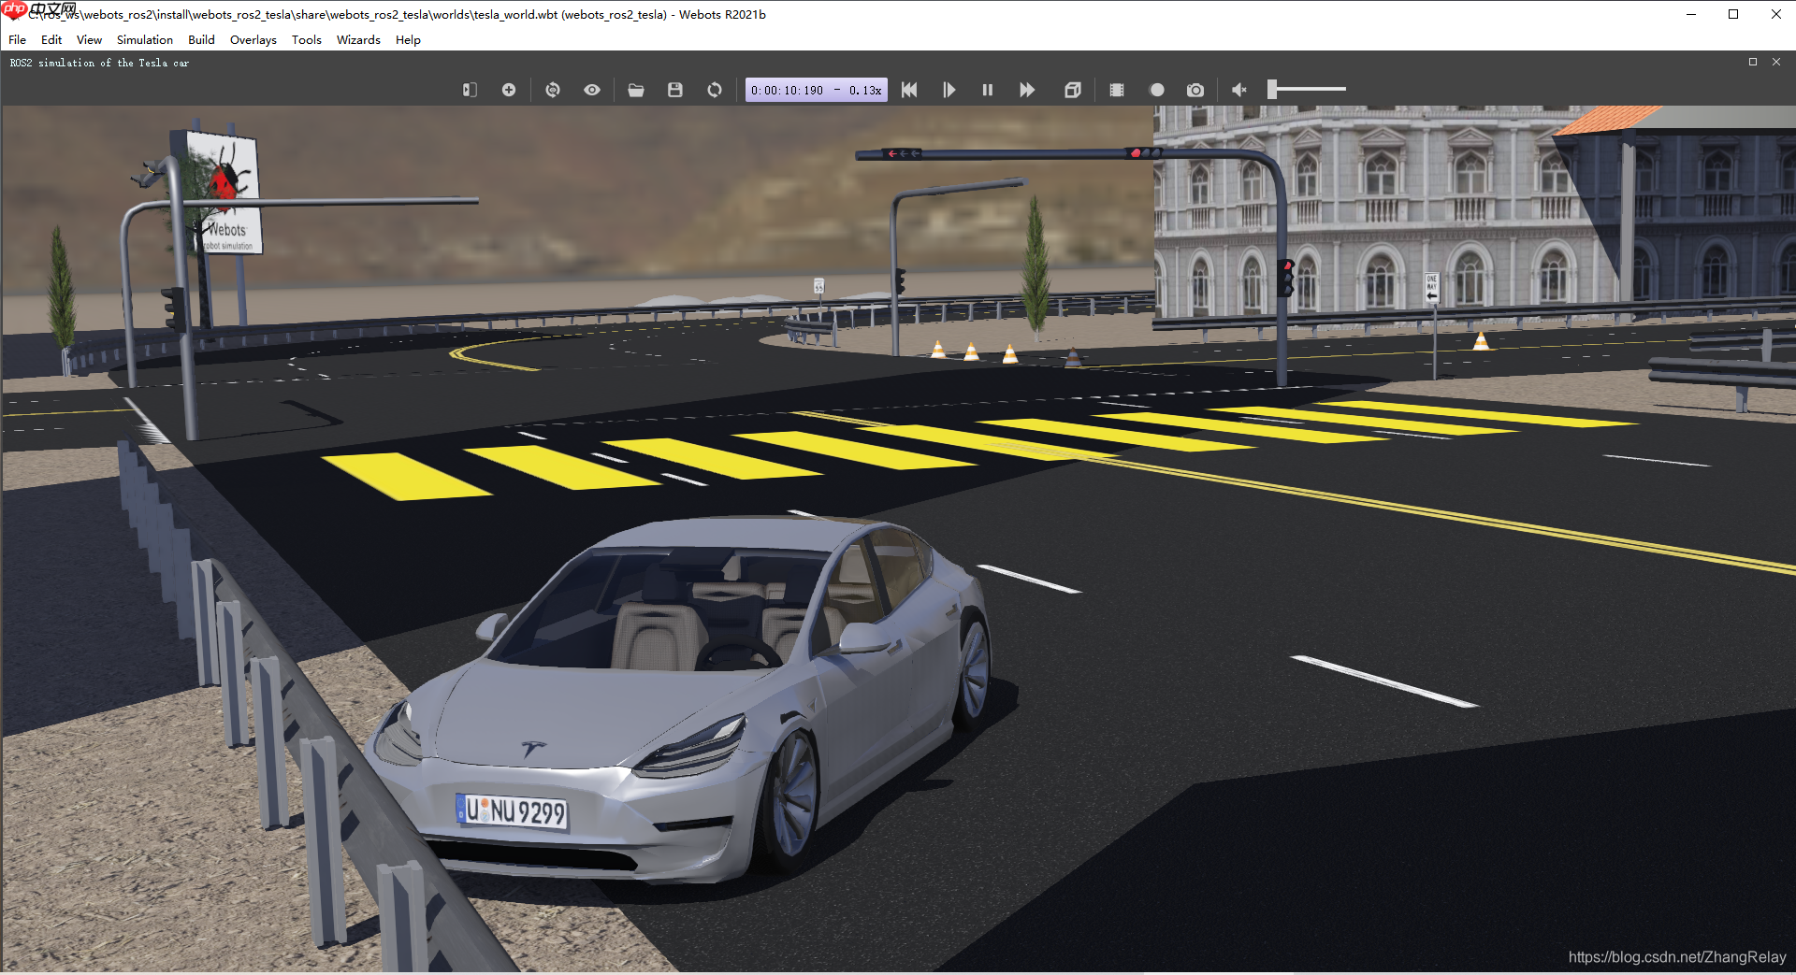The image size is (1796, 975).
Task: Save the current world file
Action: [675, 90]
